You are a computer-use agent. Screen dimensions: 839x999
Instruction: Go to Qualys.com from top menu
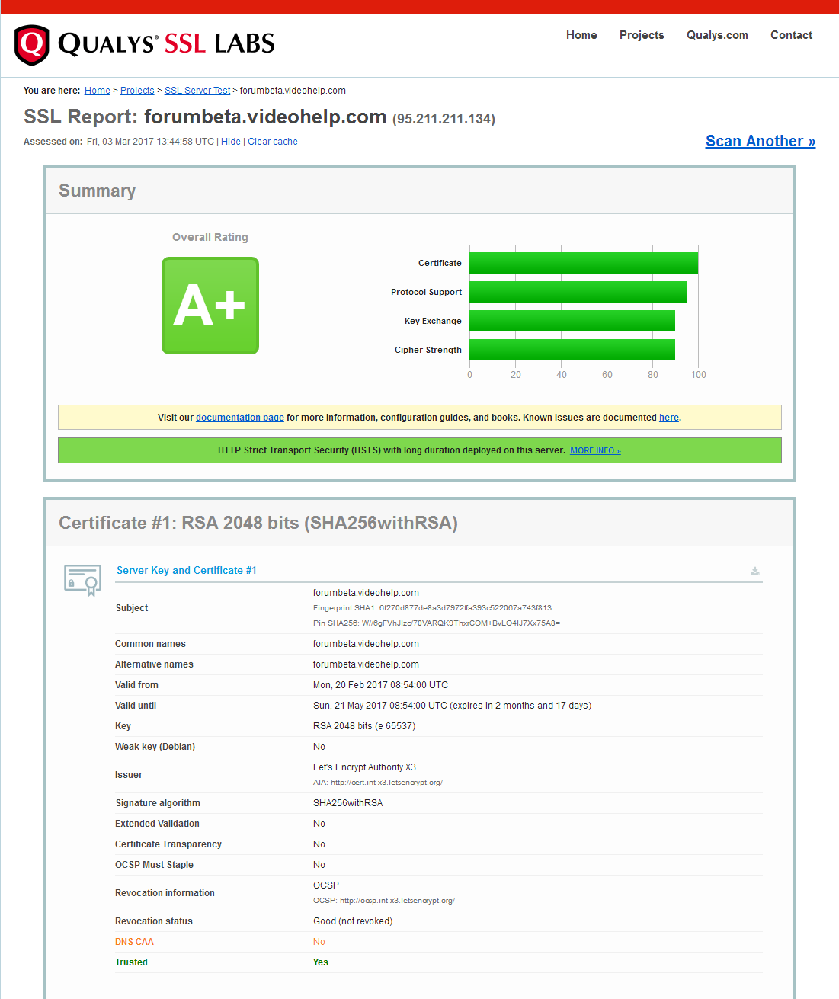coord(717,35)
